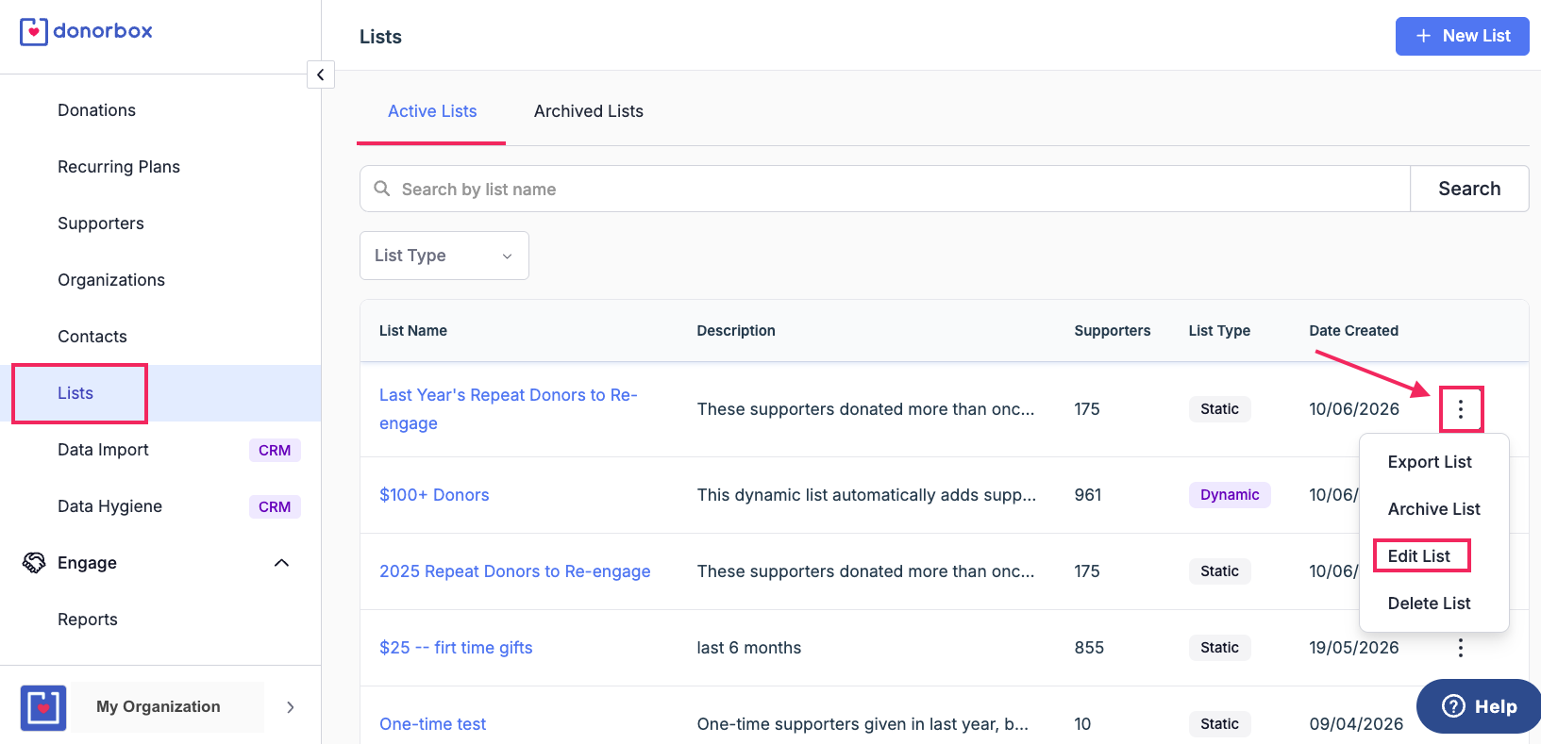Open Last Year's Repeat Donors to Re-engage list
1541x744 pixels.
click(509, 409)
